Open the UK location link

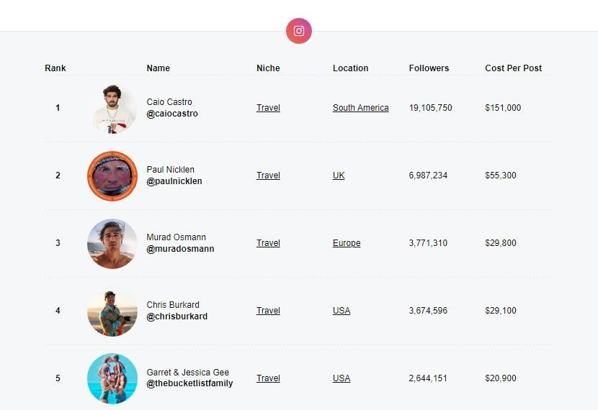(x=339, y=176)
